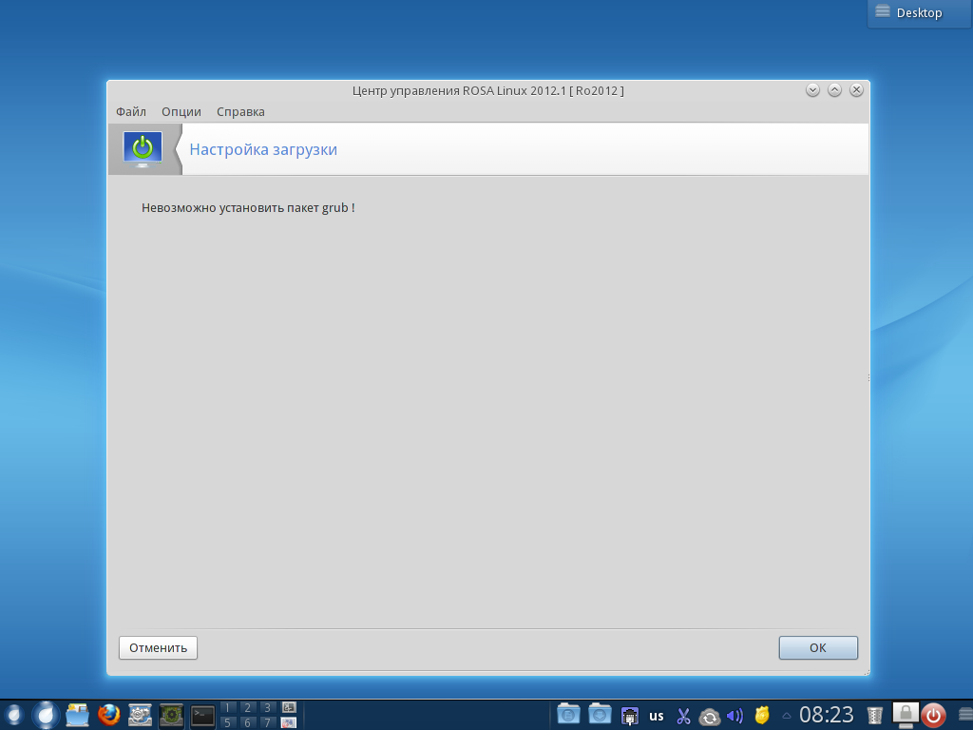This screenshot has height=730, width=973.
Task: Open the Опции menu
Action: [x=181, y=112]
